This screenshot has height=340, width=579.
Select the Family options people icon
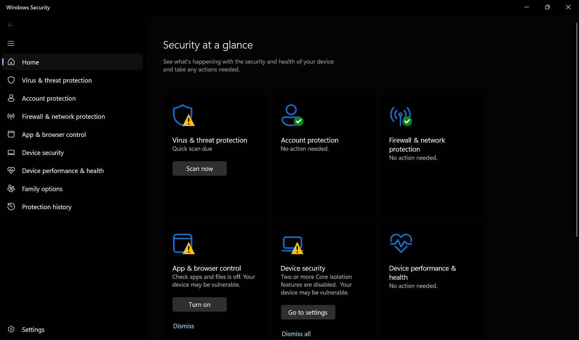[x=11, y=189]
